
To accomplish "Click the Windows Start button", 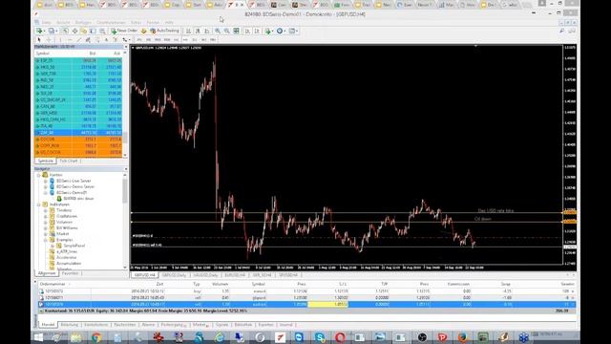I will pyautogui.click(x=38, y=337).
